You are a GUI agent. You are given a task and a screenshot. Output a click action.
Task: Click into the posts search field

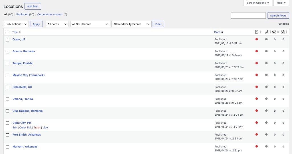(x=248, y=15)
